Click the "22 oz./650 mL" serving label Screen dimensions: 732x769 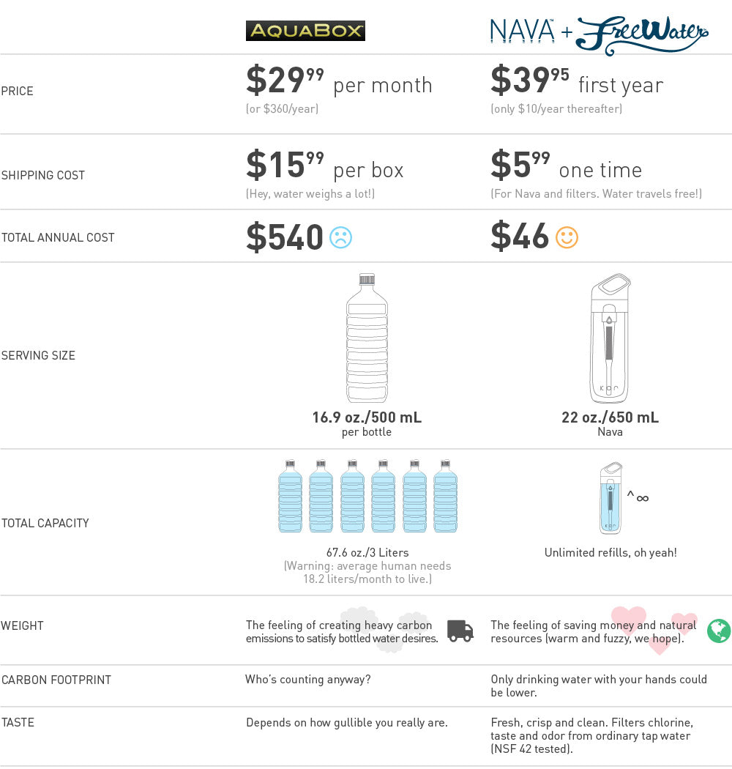click(x=610, y=417)
